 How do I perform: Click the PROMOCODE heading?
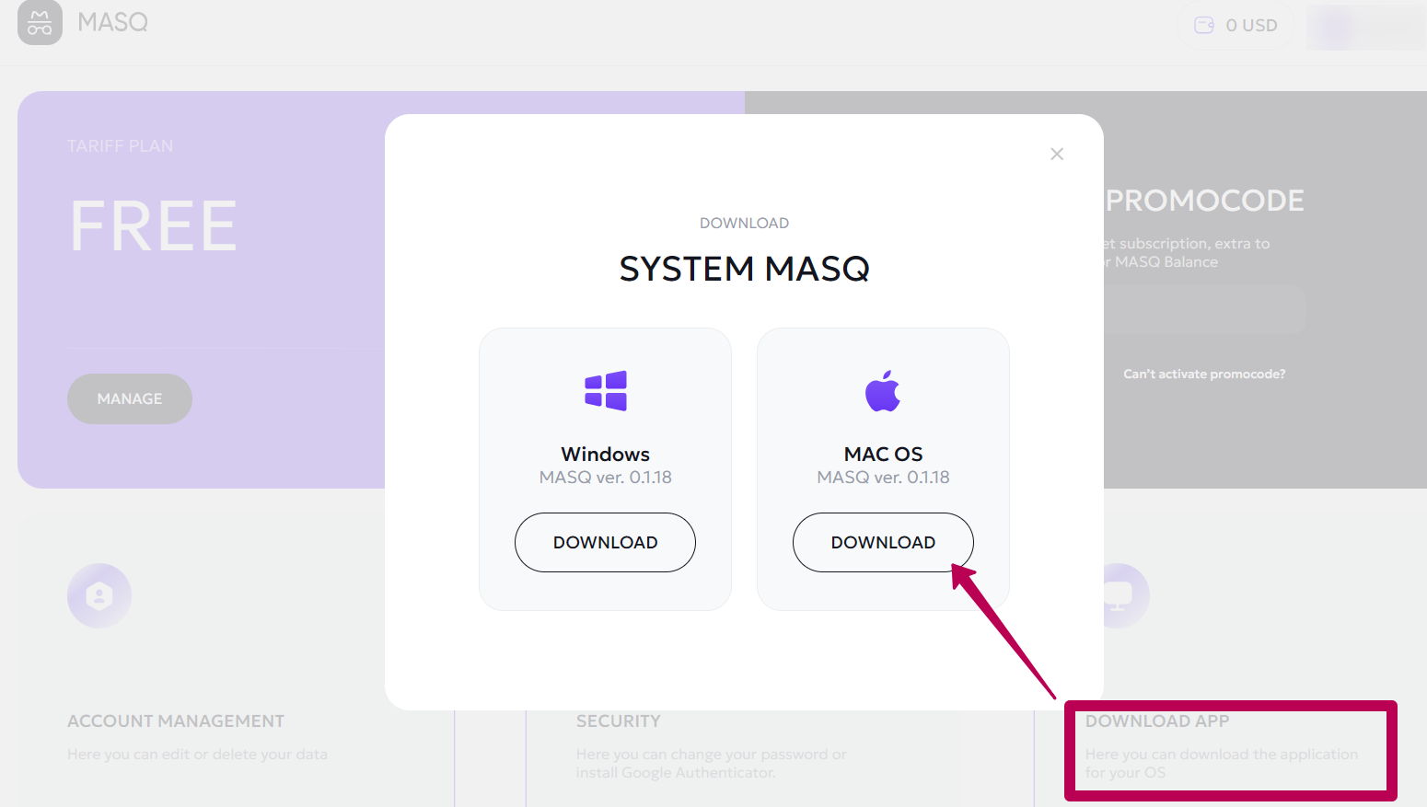pyautogui.click(x=1204, y=201)
